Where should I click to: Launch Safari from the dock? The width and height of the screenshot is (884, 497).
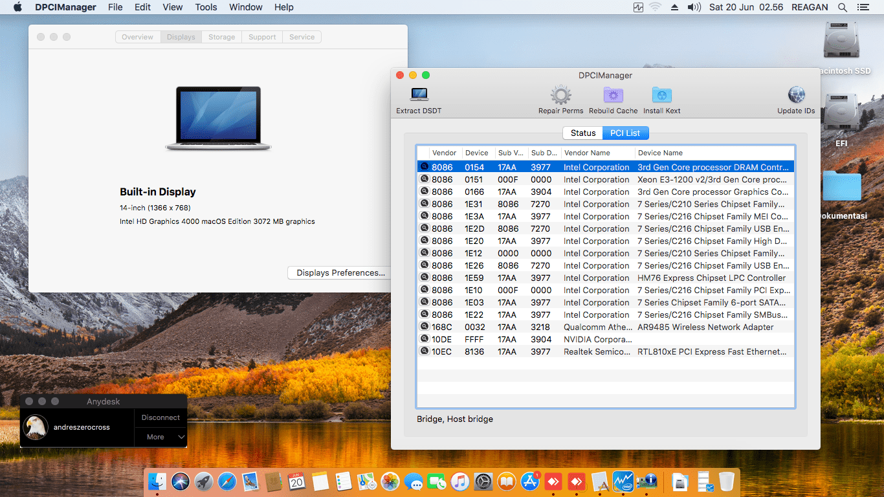[x=227, y=481]
